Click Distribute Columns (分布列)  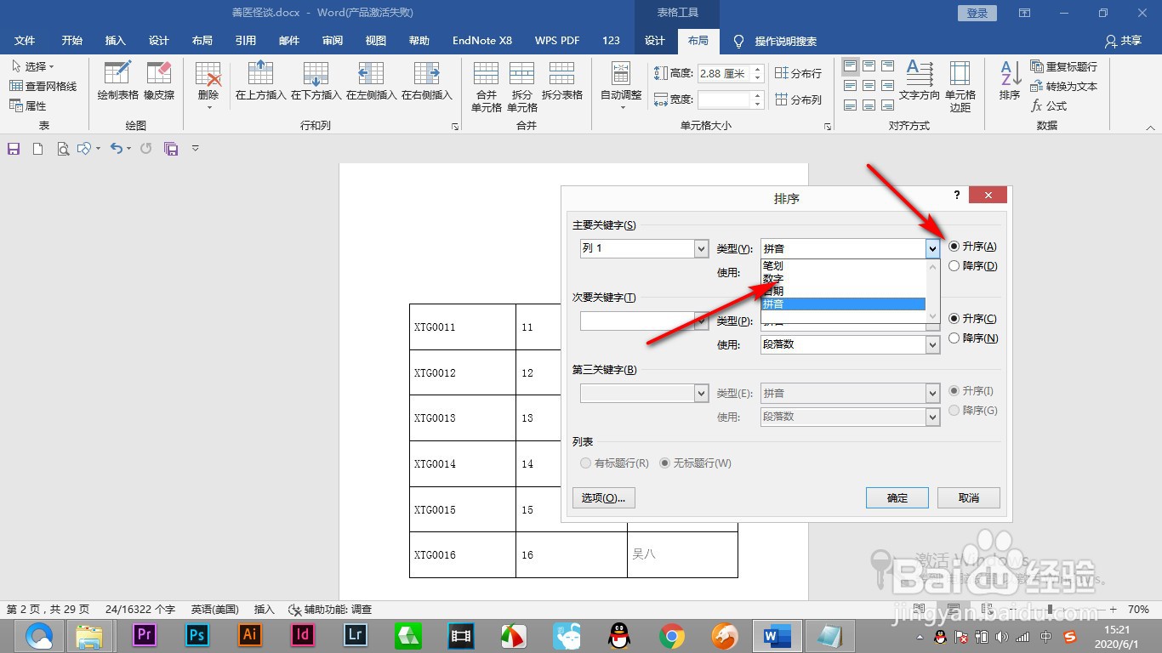coord(798,99)
